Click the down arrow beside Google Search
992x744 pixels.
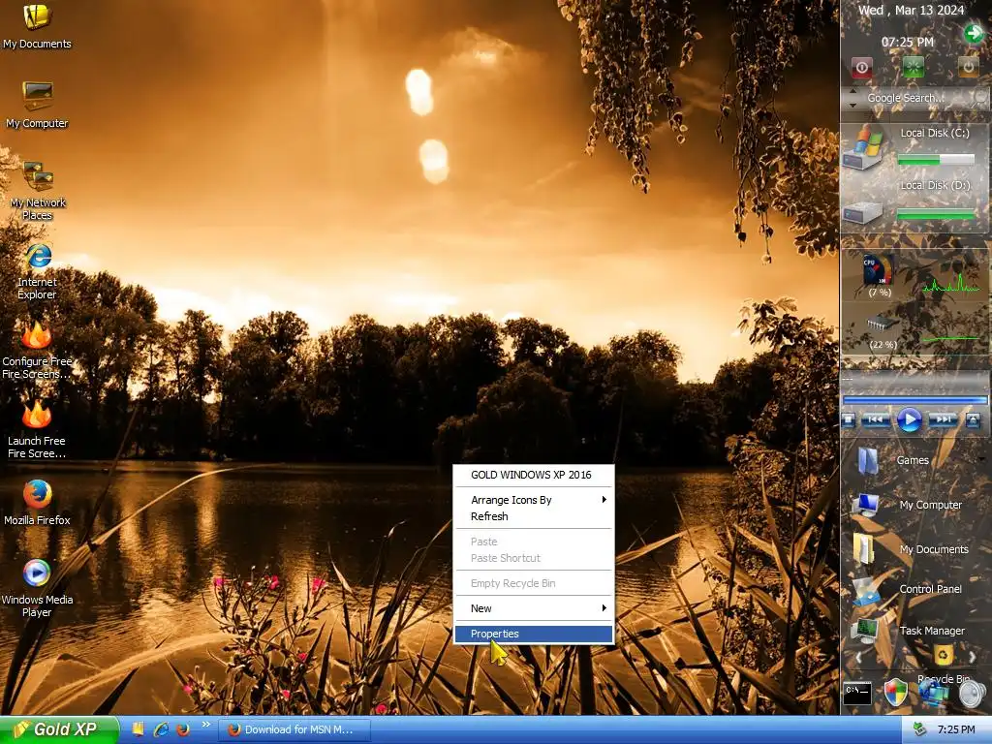[852, 105]
